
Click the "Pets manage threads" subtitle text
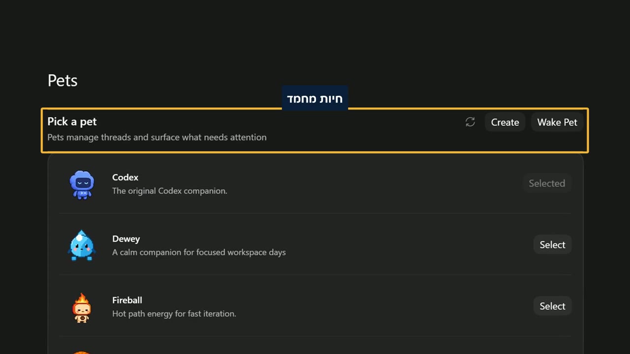click(x=157, y=137)
